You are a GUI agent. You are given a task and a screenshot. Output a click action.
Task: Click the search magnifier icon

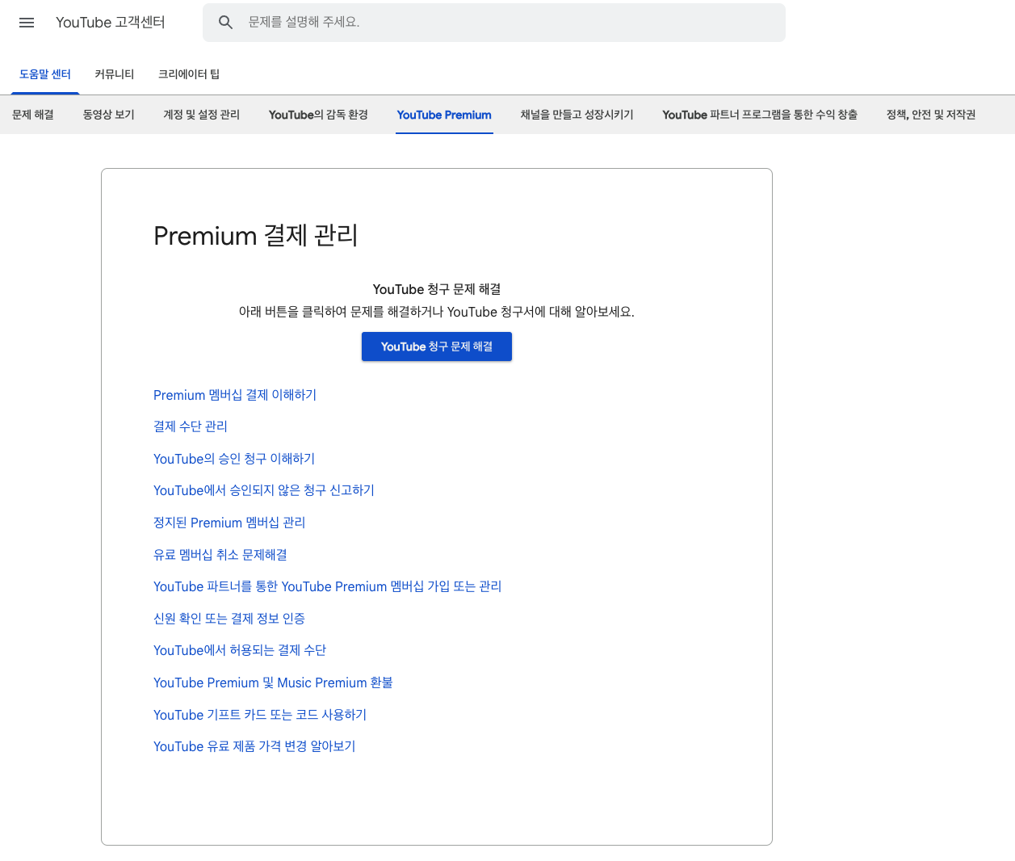point(226,23)
